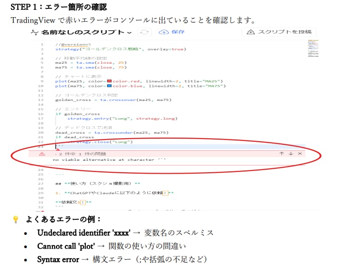Go to previous problem with up arrow
This screenshot has width=353, height=268.
click(x=282, y=154)
